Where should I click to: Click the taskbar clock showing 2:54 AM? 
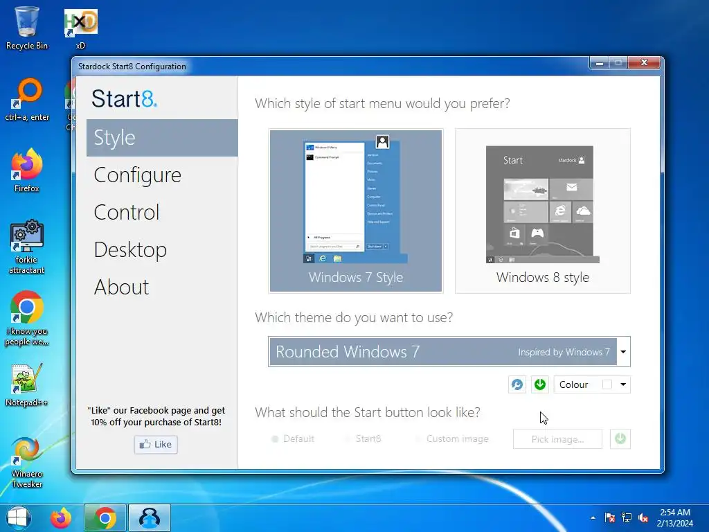(674, 518)
